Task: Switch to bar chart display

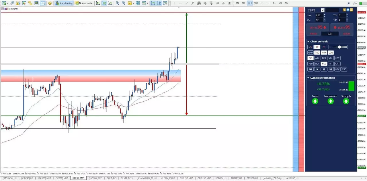Action: coord(98,3)
